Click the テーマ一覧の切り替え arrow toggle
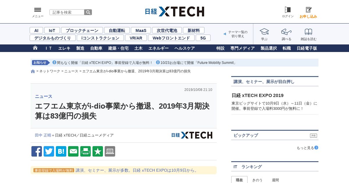Screen dimensions: 349x183 [x=225, y=34]
